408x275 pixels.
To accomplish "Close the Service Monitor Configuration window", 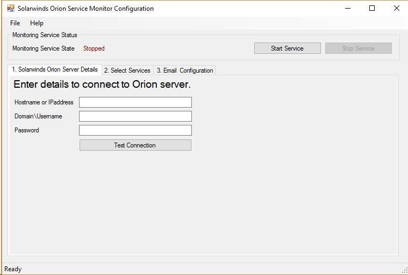I will 397,8.
